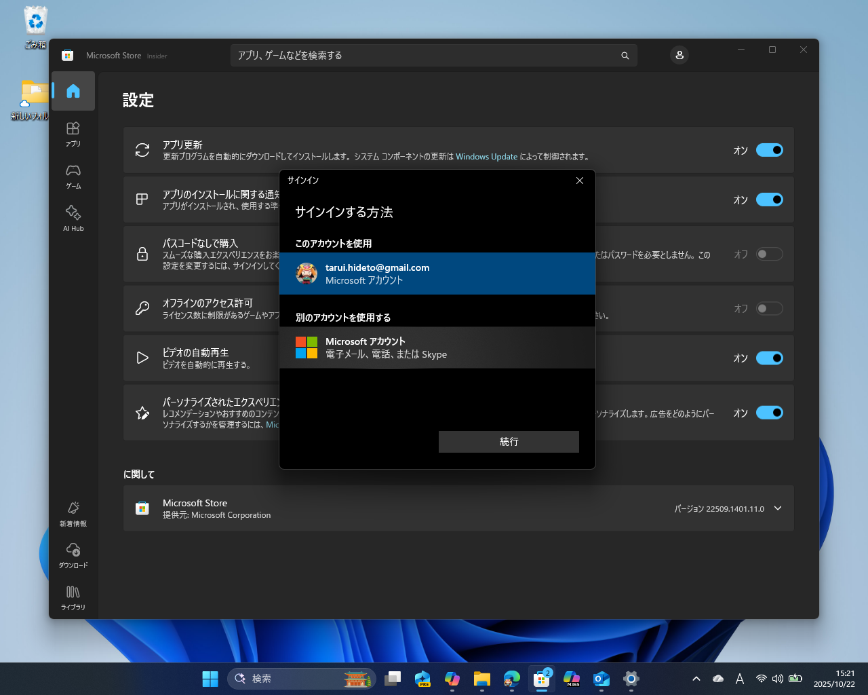
Task: Expand the Microsoft Store version details chevron
Action: pyautogui.click(x=778, y=508)
